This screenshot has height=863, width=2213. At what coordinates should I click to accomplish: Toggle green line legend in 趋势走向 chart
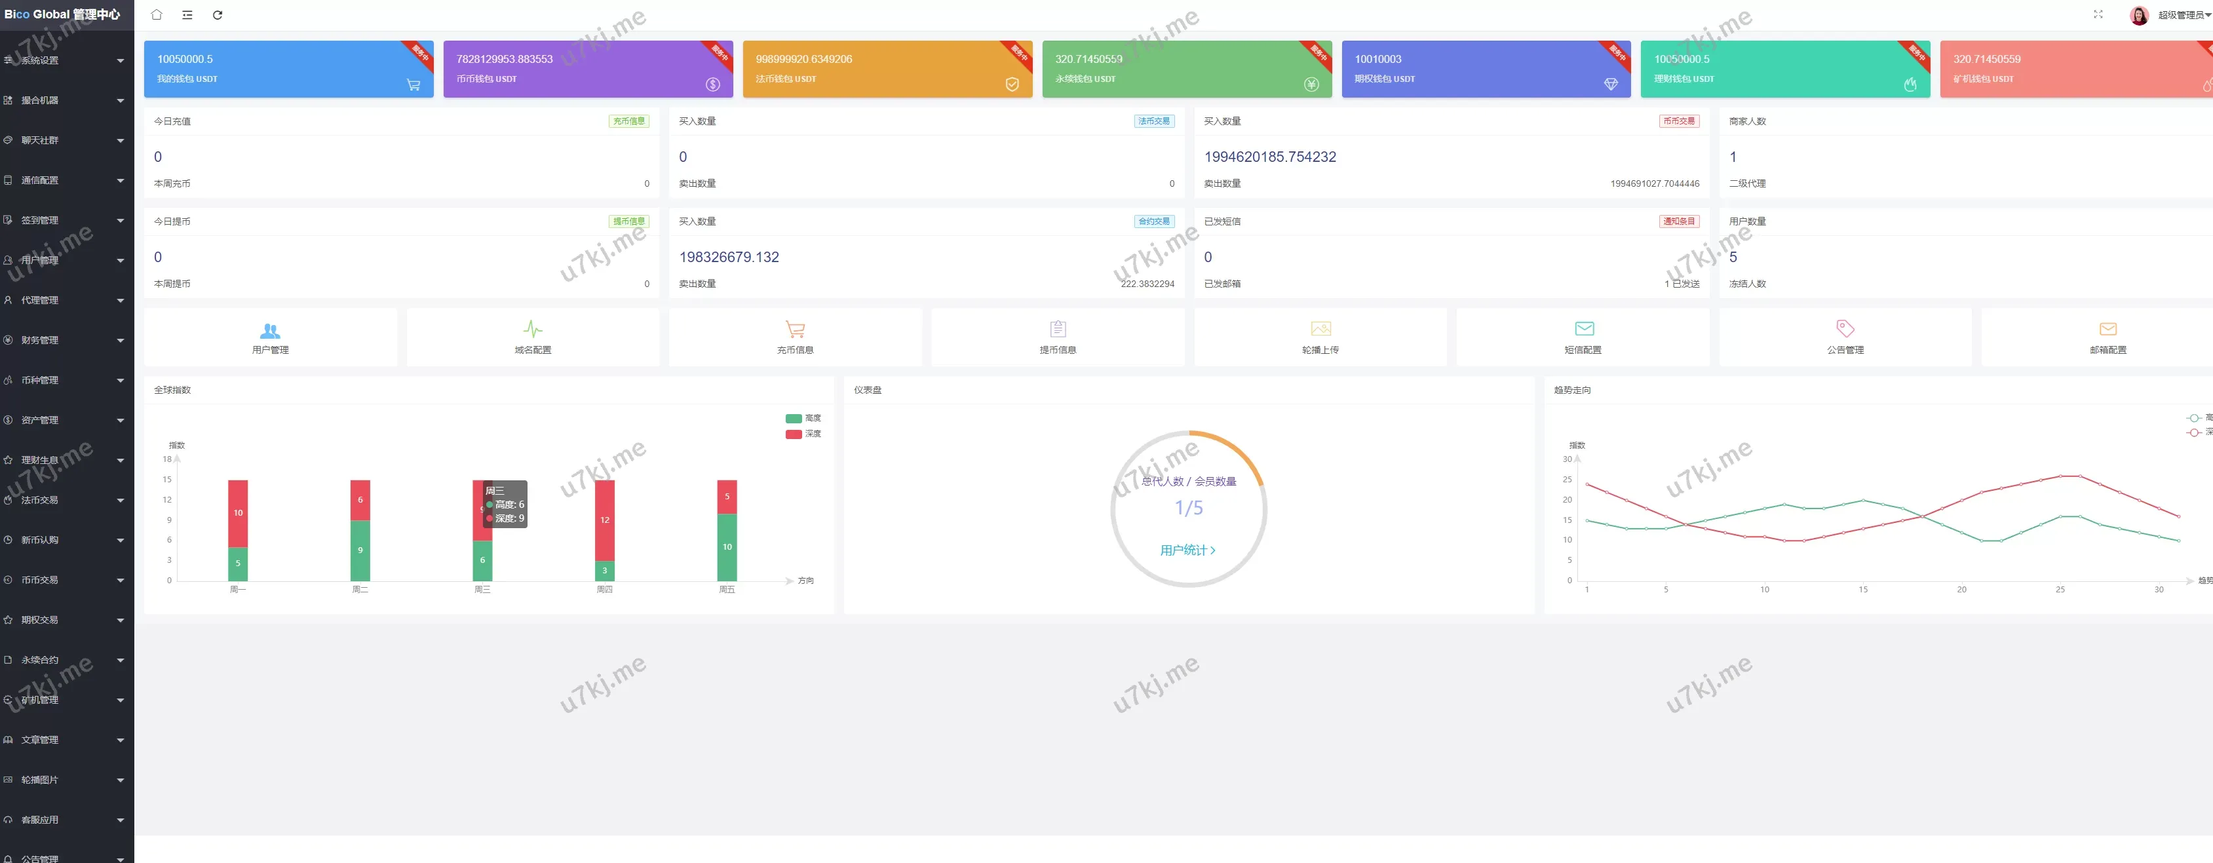point(2195,418)
